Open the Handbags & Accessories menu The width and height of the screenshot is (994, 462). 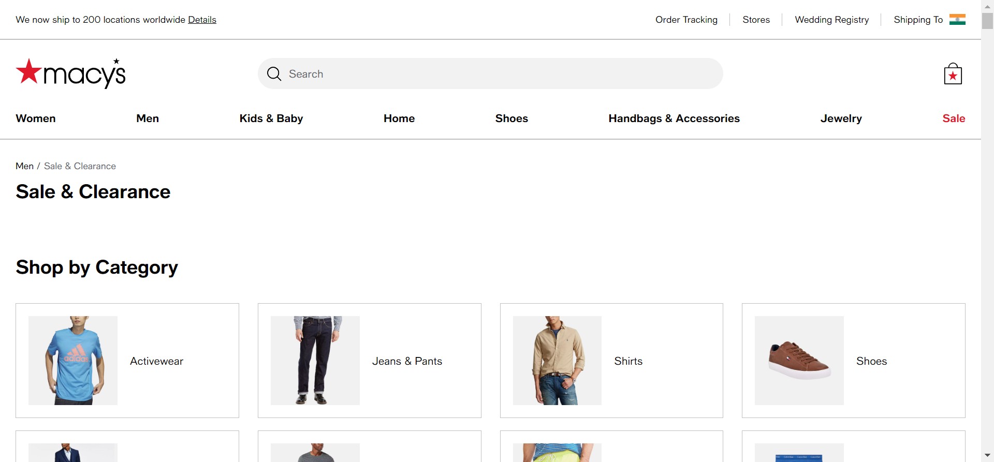tap(674, 118)
